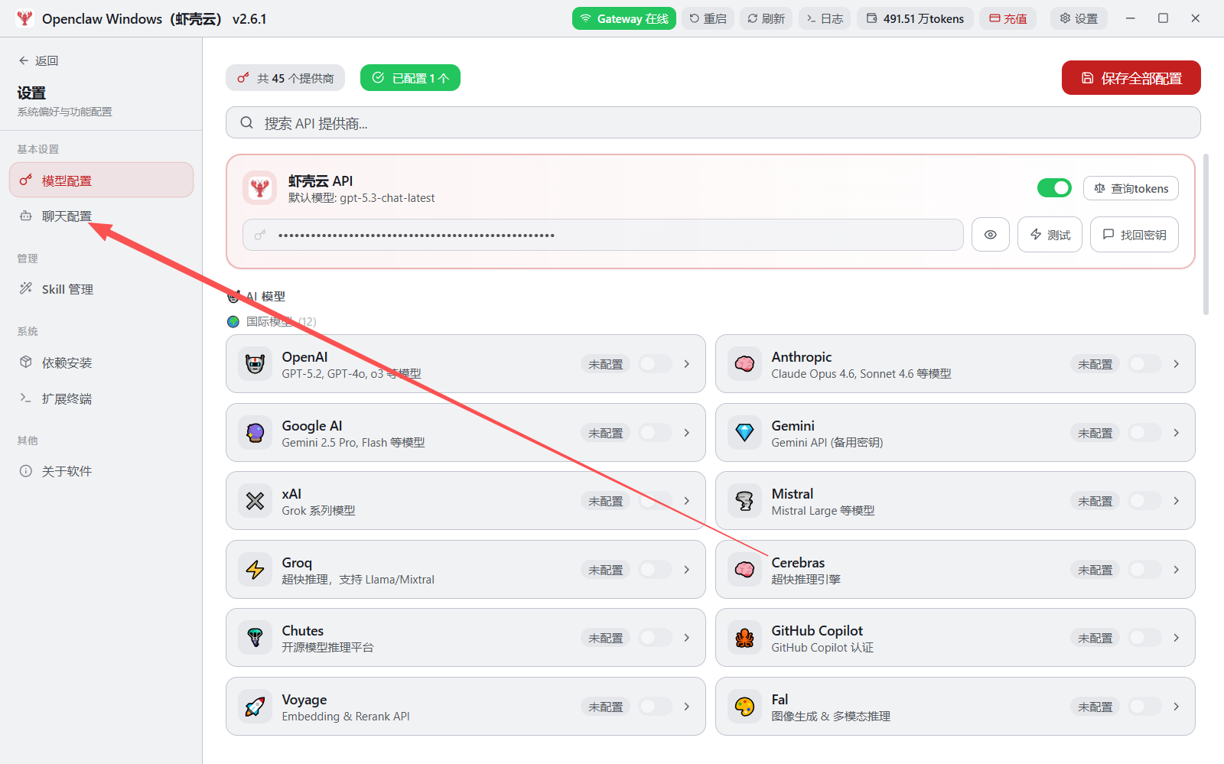This screenshot has height=764, width=1224.
Task: Click the GitHub Copilot octopus icon
Action: (744, 638)
